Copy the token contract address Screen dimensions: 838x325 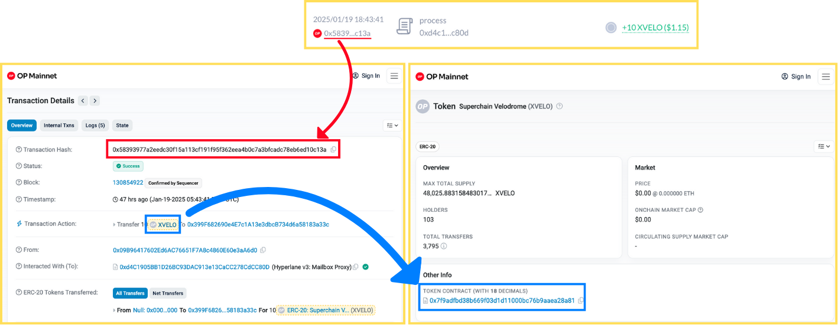[x=581, y=301]
